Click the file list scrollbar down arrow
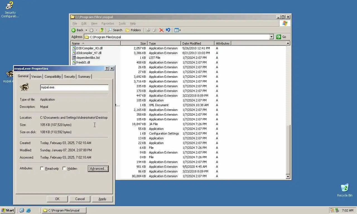This screenshot has width=357, height=214. pos(288,176)
